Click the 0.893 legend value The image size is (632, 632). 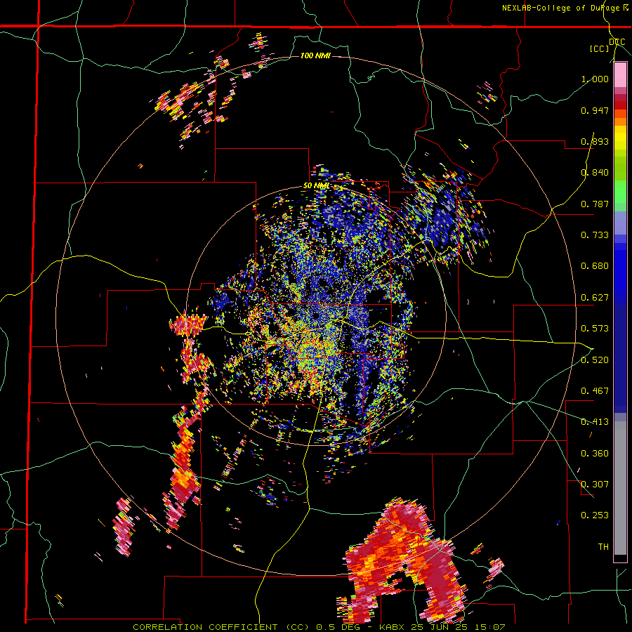coord(595,141)
